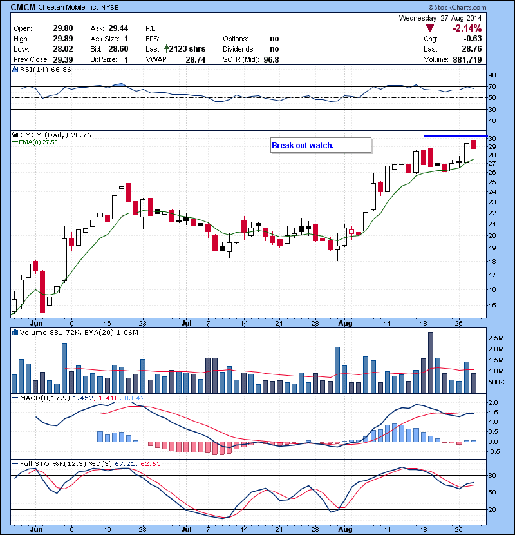This screenshot has width=515, height=535.
Task: Click the Open price 29.80
Action: 63,28
